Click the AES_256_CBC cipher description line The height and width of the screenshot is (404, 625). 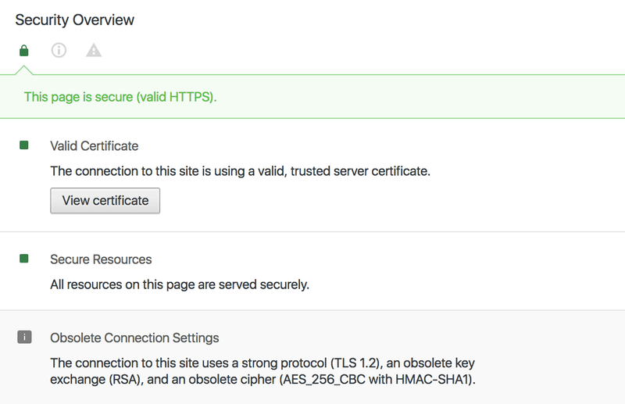pyautogui.click(x=263, y=379)
